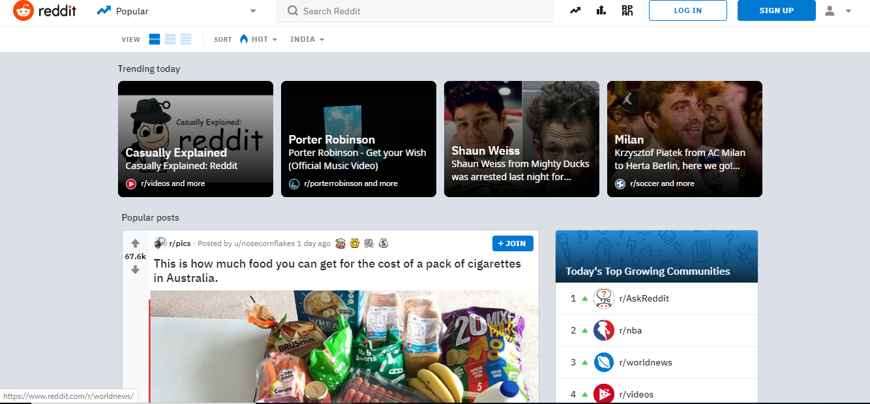Switch to classic view layout
This screenshot has height=404, width=870.
point(170,39)
